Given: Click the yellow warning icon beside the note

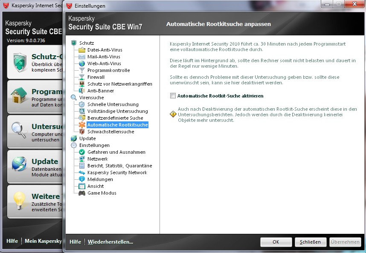Looking at the screenshot, I should (x=173, y=114).
